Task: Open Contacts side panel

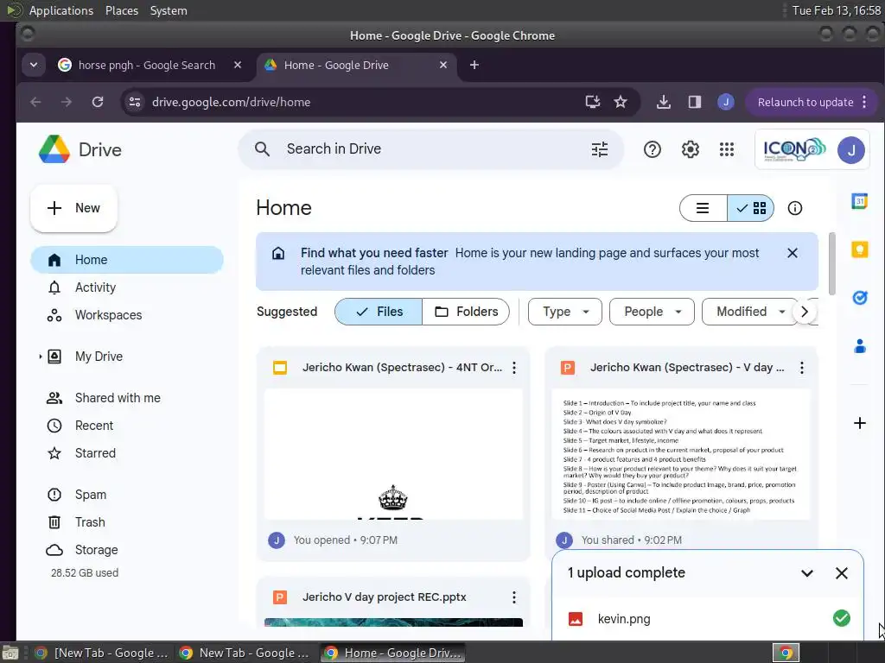Action: tap(859, 345)
